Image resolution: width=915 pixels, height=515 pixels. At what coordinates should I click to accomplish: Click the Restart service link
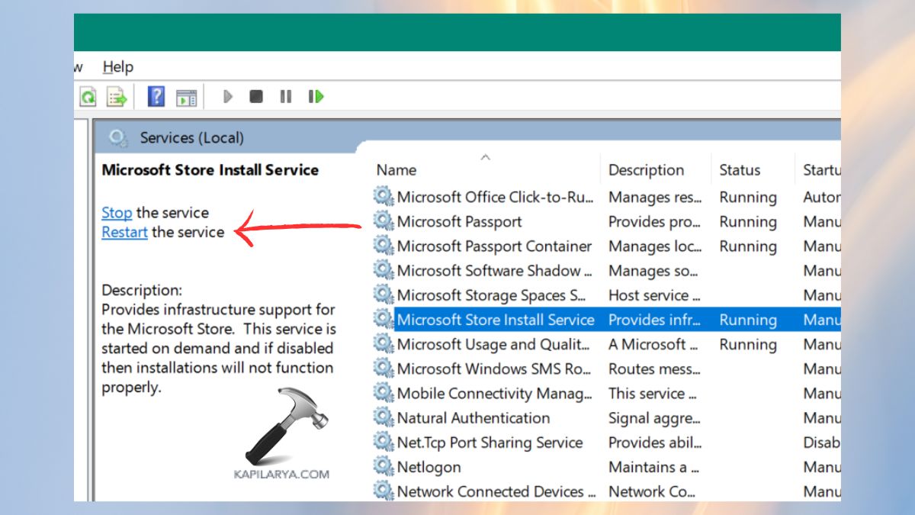[124, 232]
